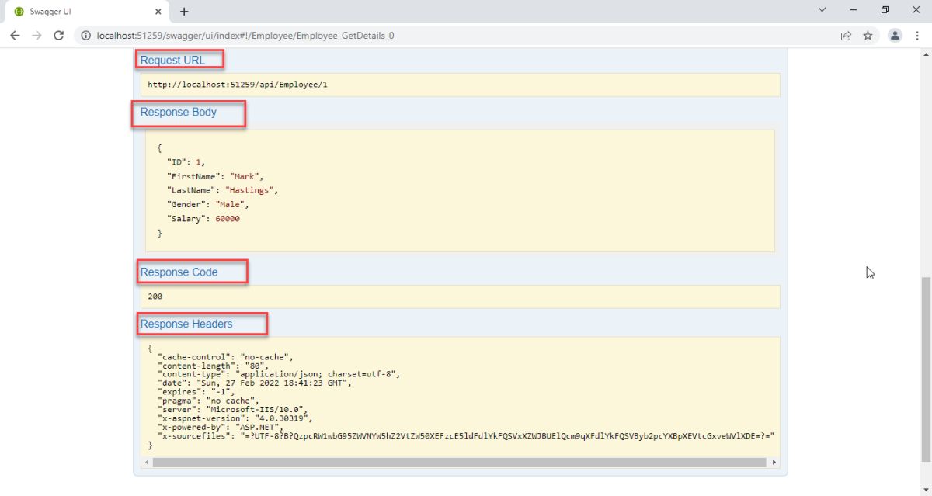Close the Swagger UI tab
This screenshot has height=496, width=932.
click(158, 12)
